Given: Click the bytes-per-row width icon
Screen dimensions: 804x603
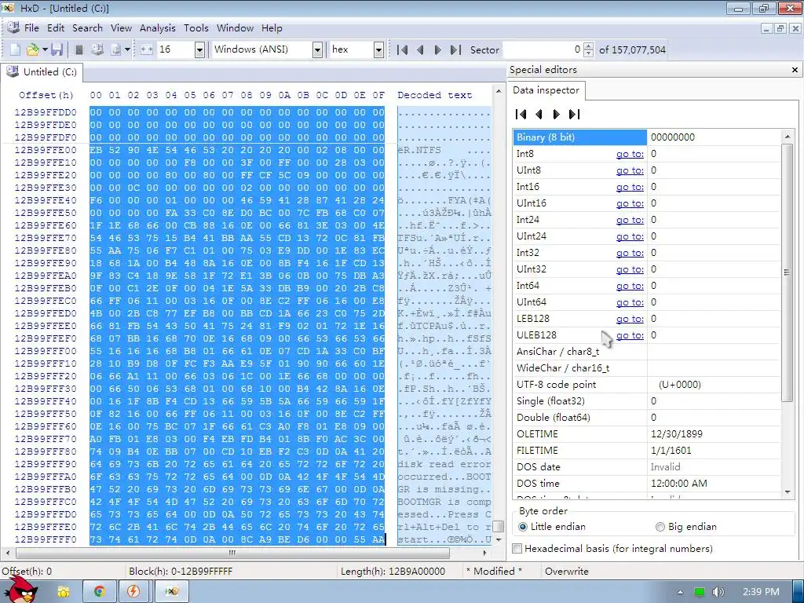Looking at the screenshot, I should 147,49.
